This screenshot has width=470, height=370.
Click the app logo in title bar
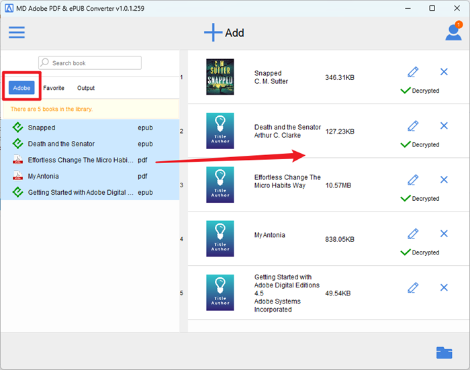pyautogui.click(x=9, y=8)
